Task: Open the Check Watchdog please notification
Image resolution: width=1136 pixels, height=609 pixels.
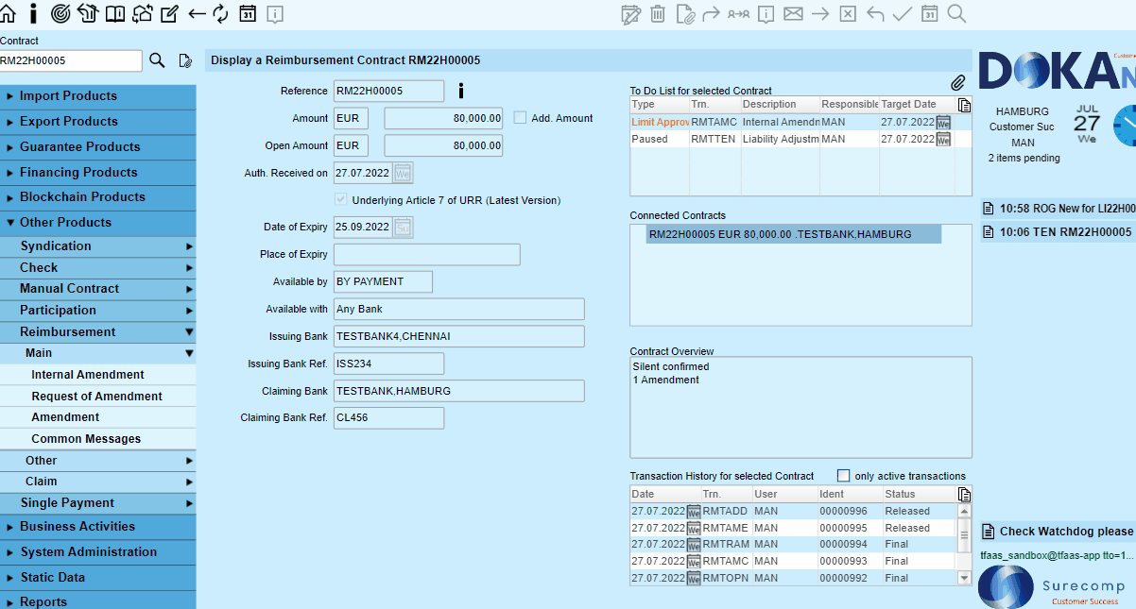Action: coord(1058,532)
